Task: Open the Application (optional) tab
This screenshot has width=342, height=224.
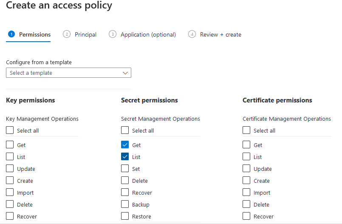Action: (x=148, y=34)
